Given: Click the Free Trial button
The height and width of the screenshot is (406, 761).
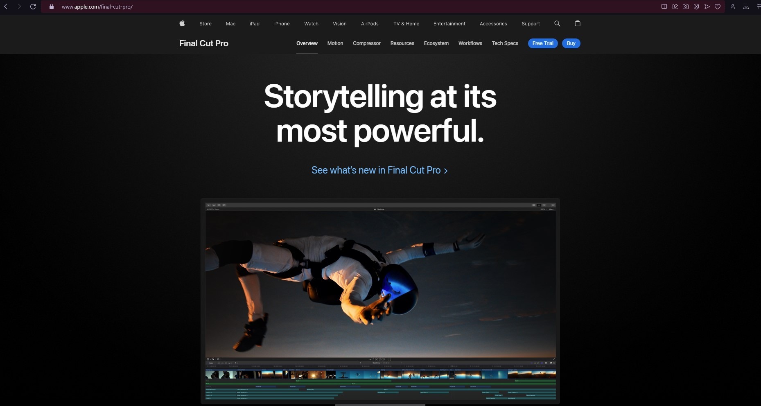Looking at the screenshot, I should (543, 43).
